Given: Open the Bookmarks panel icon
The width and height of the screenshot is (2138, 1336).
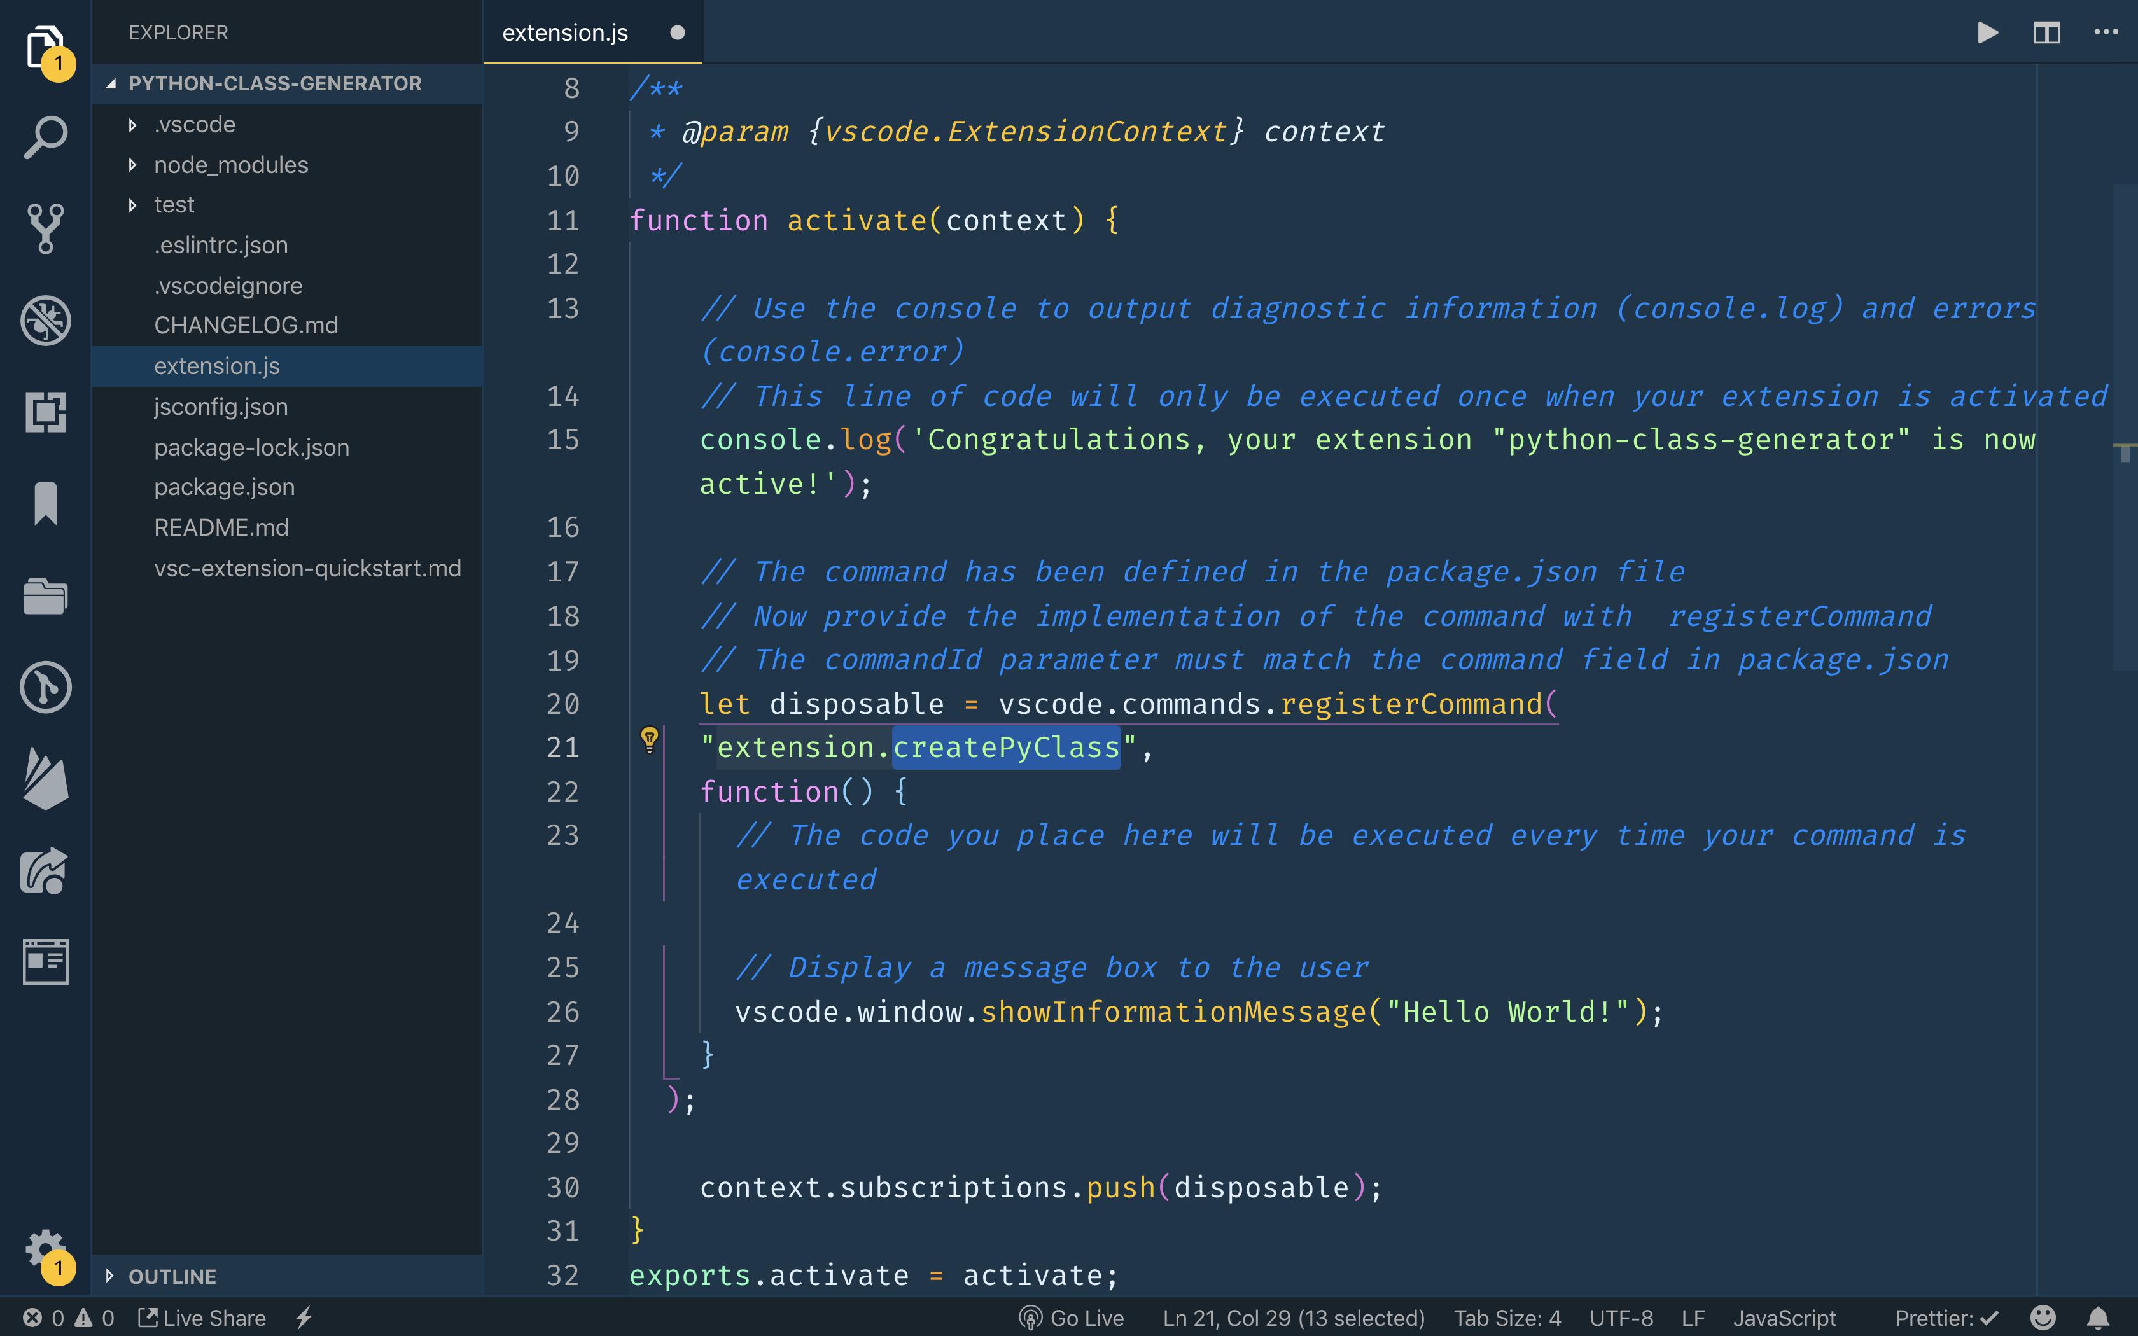Looking at the screenshot, I should pos(45,504).
